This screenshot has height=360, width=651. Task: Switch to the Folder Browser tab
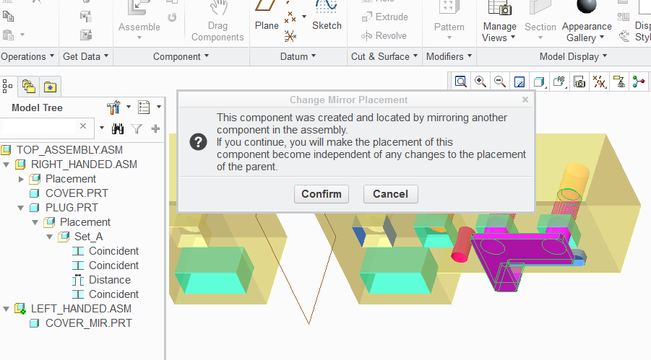[29, 87]
